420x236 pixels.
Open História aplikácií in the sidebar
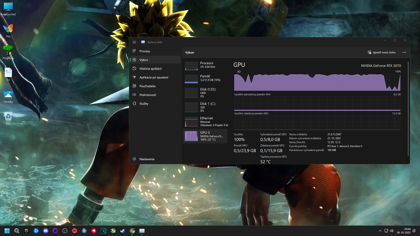(150, 69)
